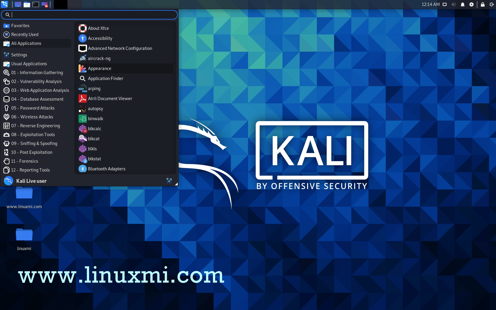Image resolution: width=496 pixels, height=310 pixels.
Task: Select the Recently Used category
Action: tap(37, 35)
